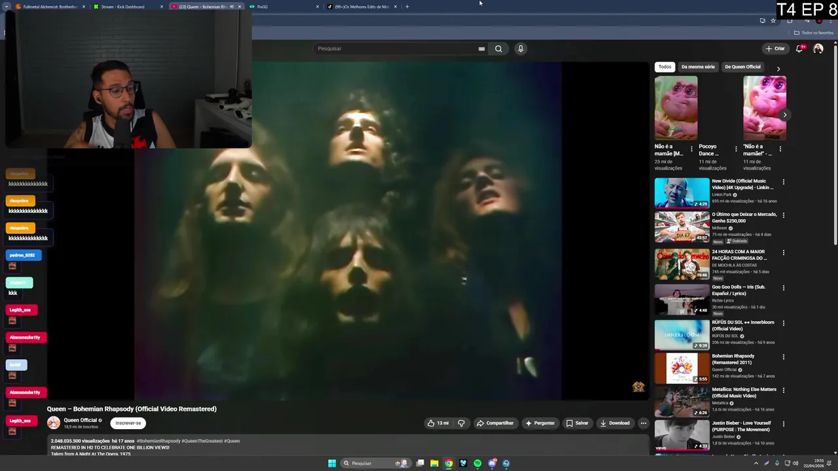Screen dimensions: 838x471
Task: Open options for first Não é a mamãe short
Action: [691, 149]
